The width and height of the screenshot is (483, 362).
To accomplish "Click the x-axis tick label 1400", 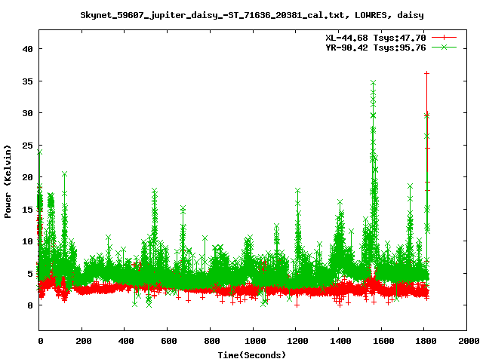I will tap(340, 341).
